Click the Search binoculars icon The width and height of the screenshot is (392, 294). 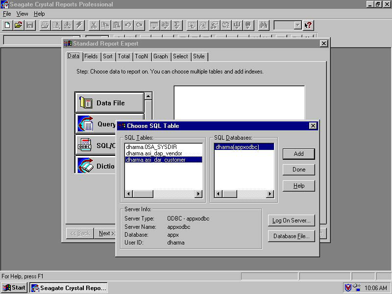(264, 25)
